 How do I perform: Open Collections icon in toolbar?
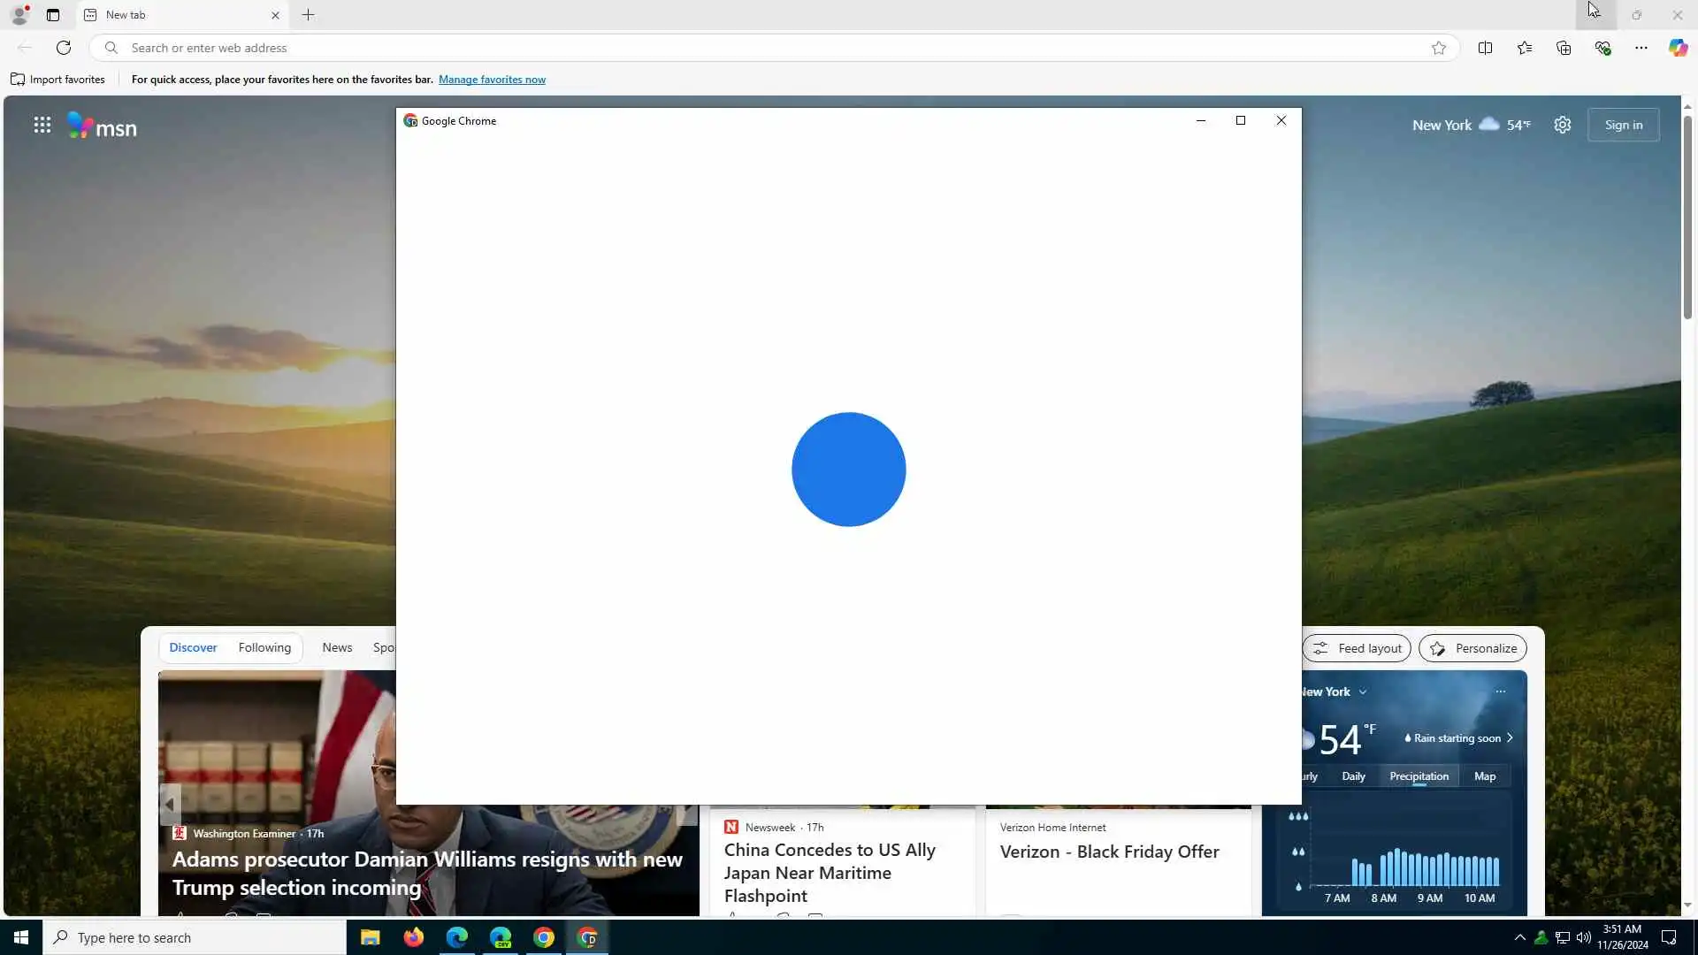(1563, 48)
